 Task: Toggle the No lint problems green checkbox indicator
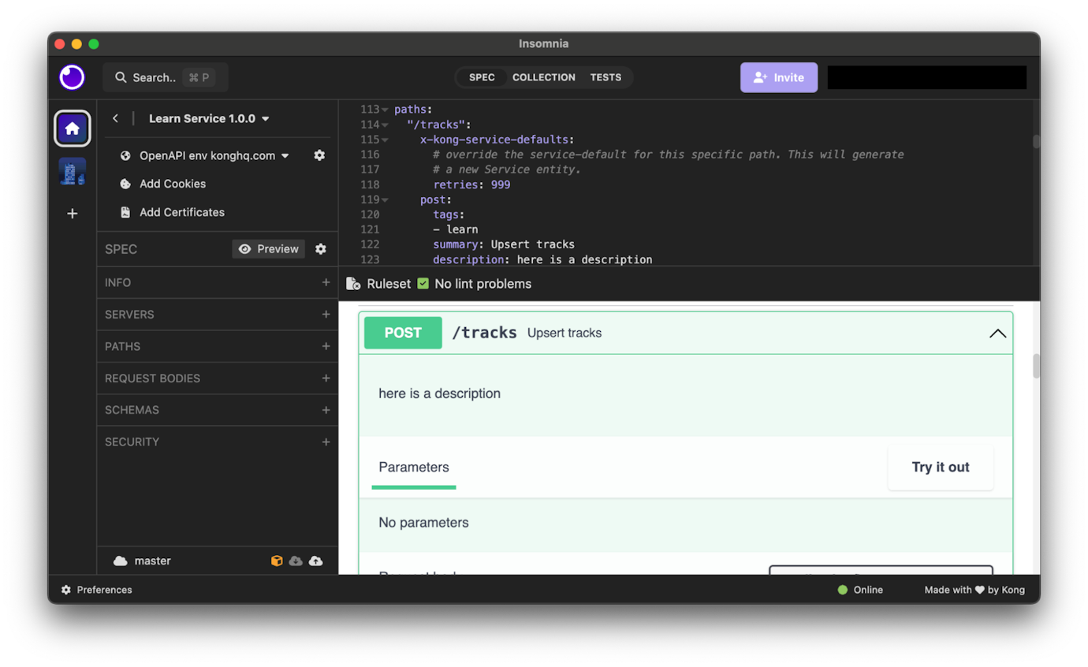[423, 284]
